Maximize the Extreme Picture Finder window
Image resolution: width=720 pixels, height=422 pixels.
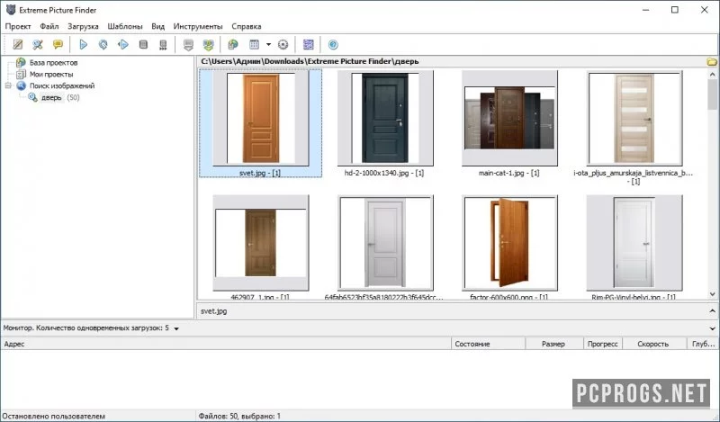click(674, 10)
